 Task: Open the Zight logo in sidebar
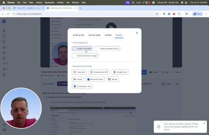pos(4,21)
